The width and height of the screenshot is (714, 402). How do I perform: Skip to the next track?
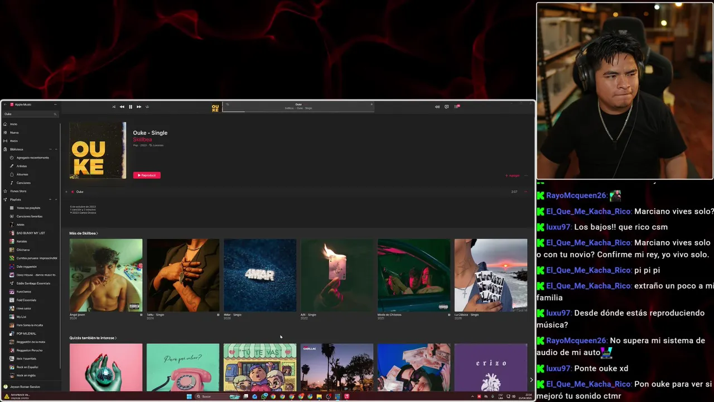[139, 107]
